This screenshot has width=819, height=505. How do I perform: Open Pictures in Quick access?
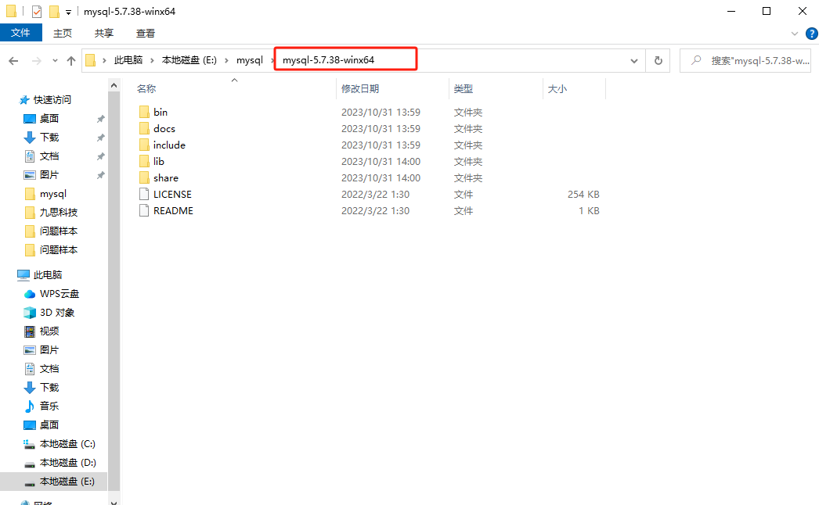49,175
